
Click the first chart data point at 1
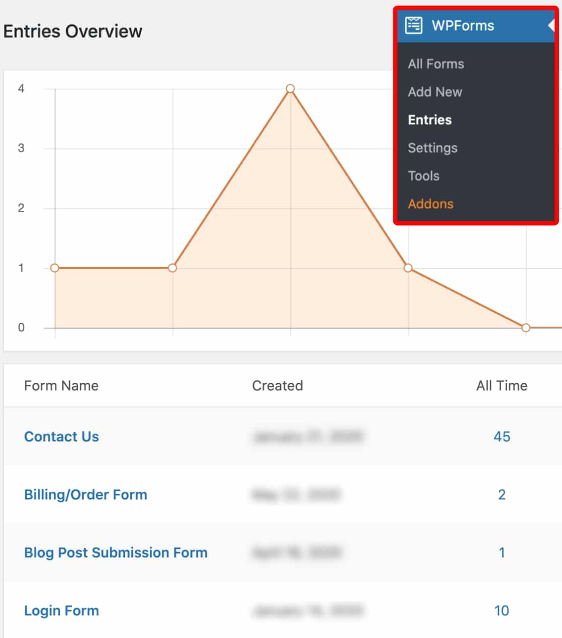click(x=55, y=268)
